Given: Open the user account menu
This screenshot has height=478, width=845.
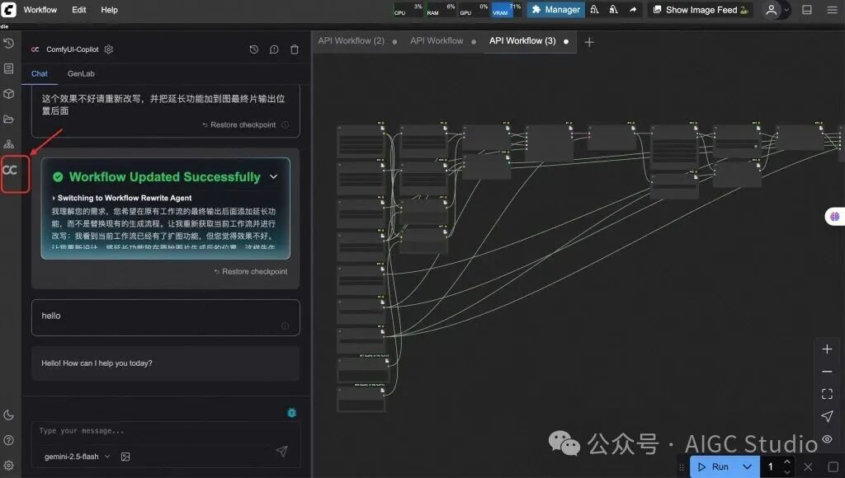Looking at the screenshot, I should (x=776, y=10).
